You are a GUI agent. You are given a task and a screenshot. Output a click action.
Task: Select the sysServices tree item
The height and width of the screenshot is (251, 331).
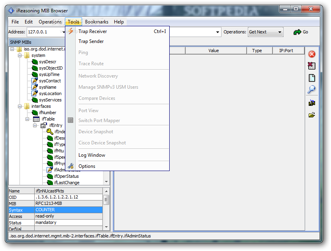(x=50, y=100)
